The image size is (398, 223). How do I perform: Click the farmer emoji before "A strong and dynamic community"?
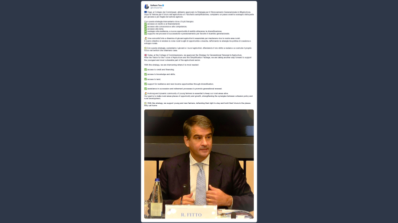click(146, 94)
